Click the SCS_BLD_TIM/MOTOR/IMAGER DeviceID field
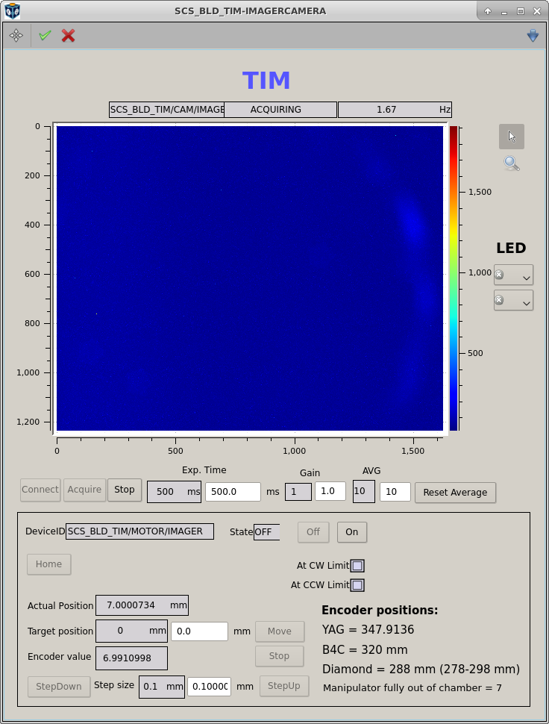Viewport: 549px width, 724px height. 139,531
